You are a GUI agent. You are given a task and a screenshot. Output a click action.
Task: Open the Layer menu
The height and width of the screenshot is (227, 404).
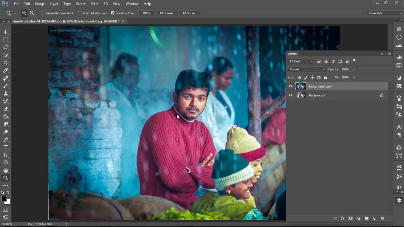(x=54, y=4)
